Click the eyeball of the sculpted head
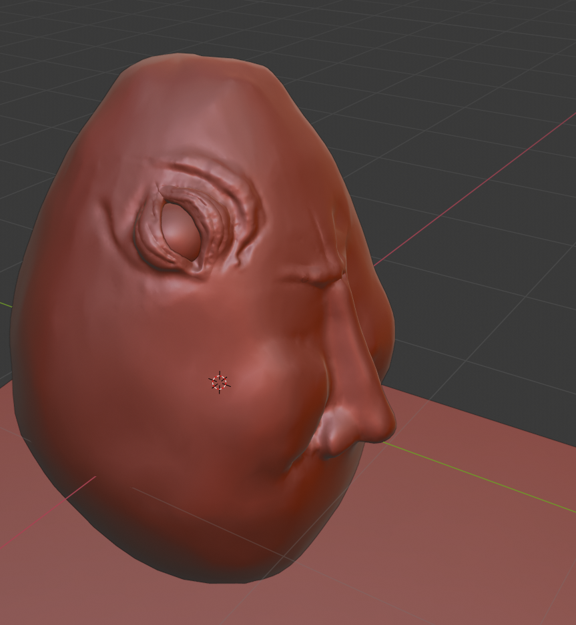Screen dimensions: 576x625 pos(180,231)
